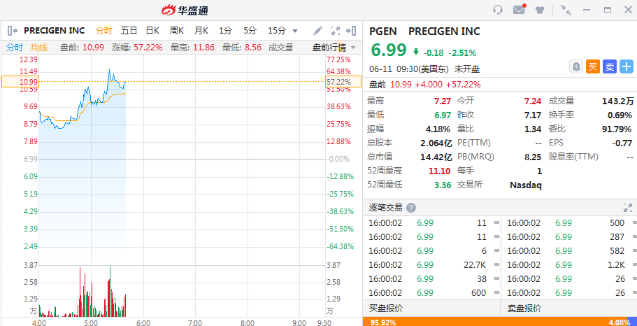This screenshot has width=637, height=326.
Task: Select the pencil drawing tool icon
Action: 318,31
